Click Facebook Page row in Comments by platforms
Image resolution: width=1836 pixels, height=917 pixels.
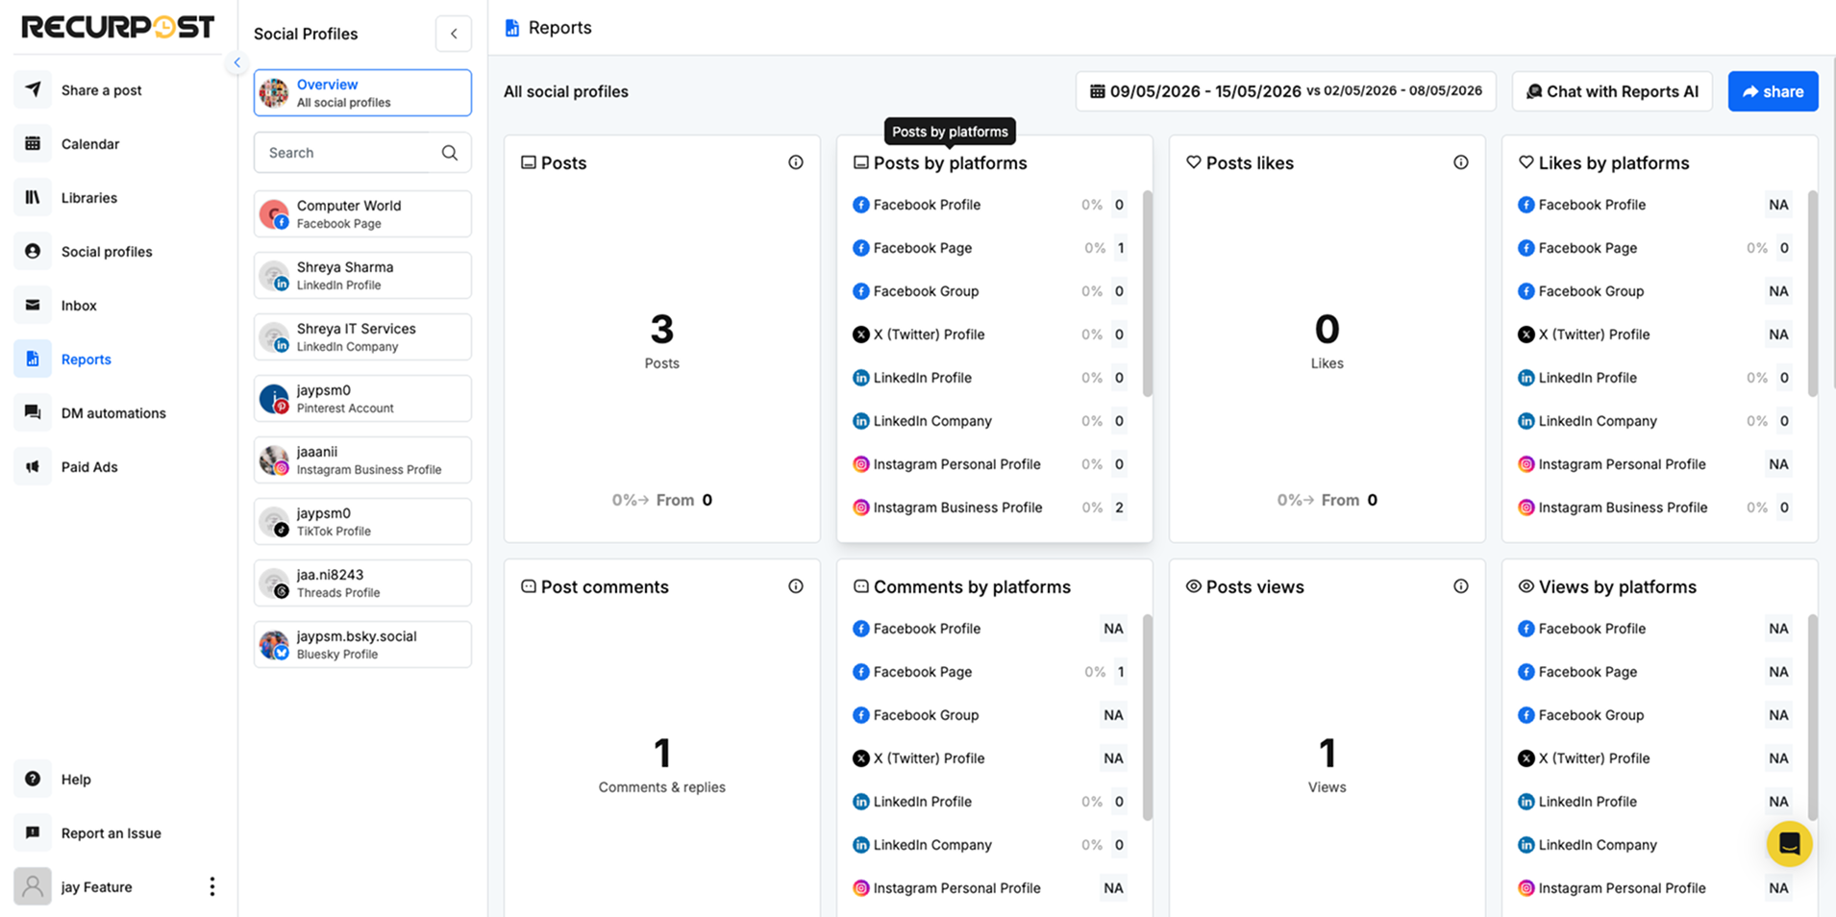point(990,672)
